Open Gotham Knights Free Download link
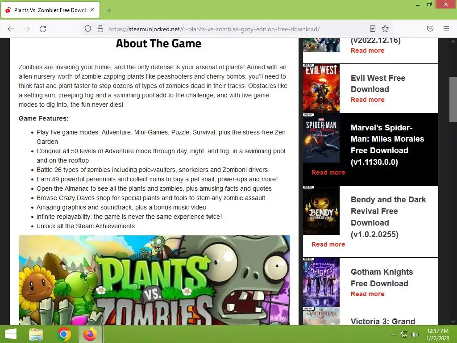 click(x=382, y=278)
